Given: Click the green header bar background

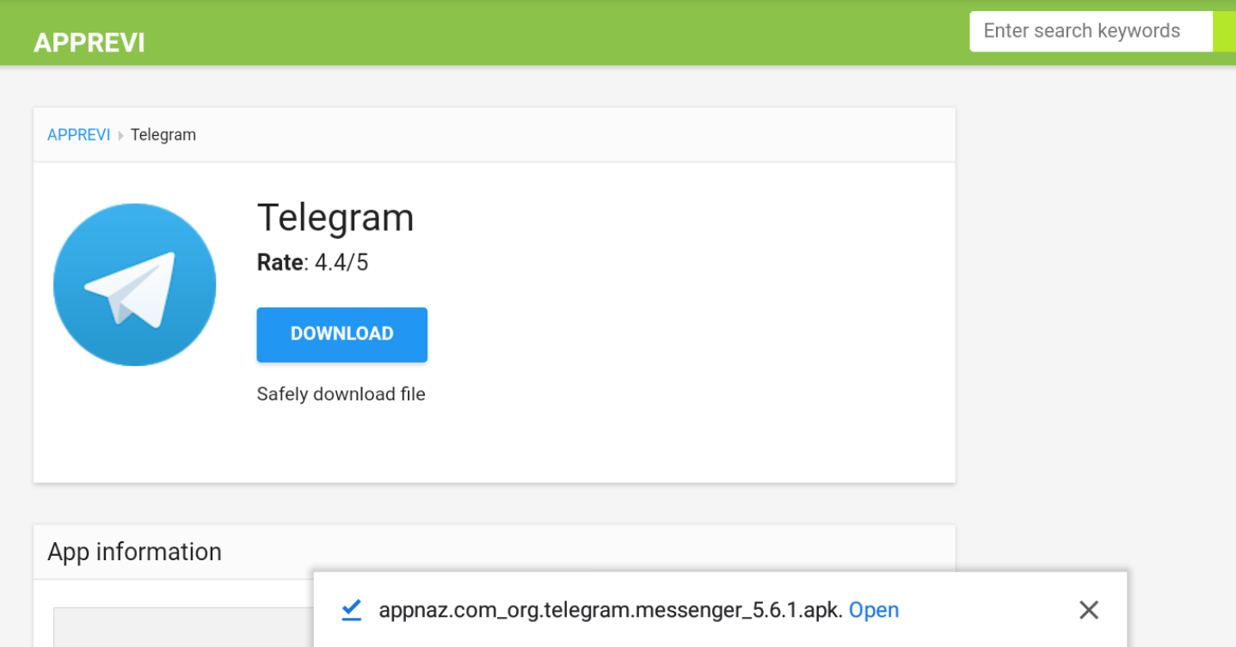Looking at the screenshot, I should point(550,33).
